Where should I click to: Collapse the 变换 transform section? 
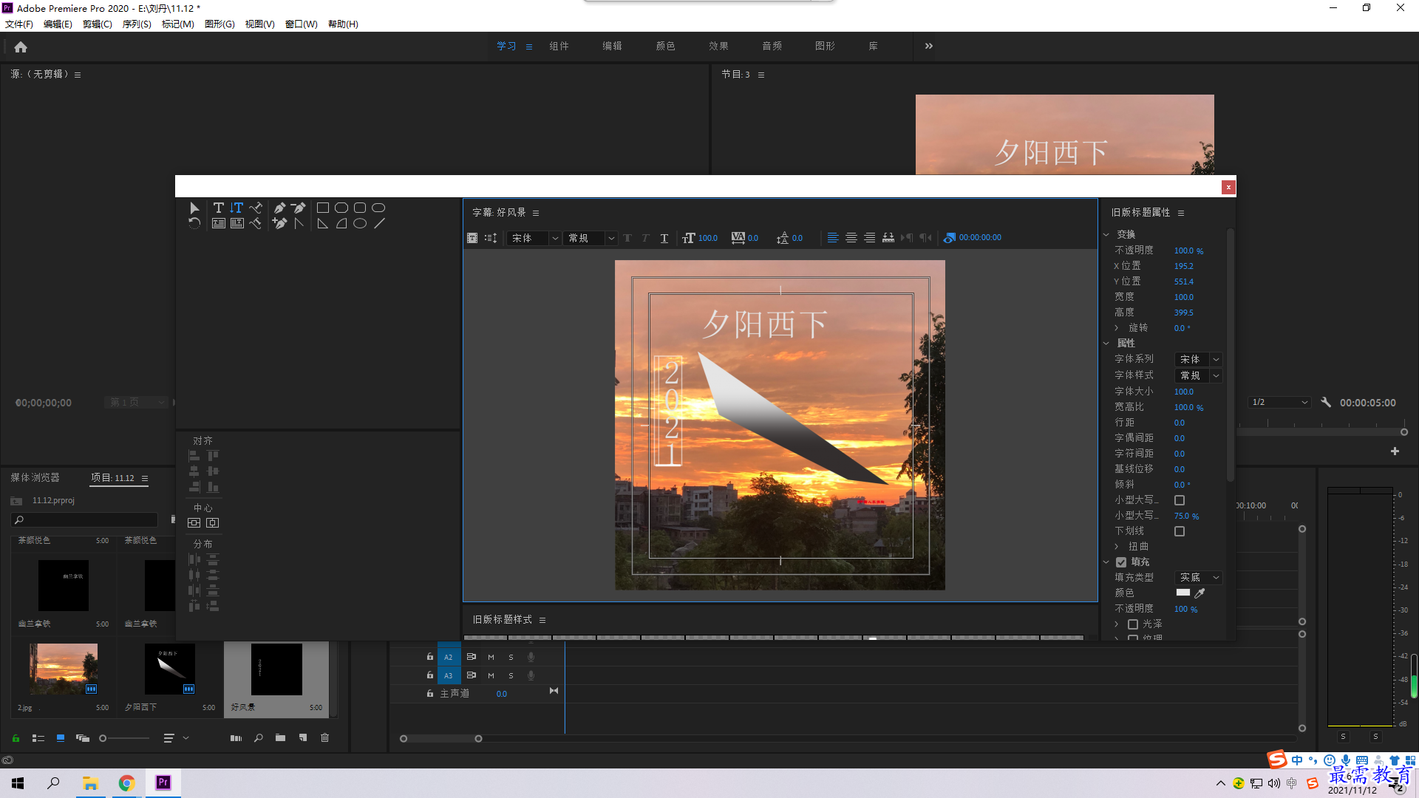pos(1106,234)
